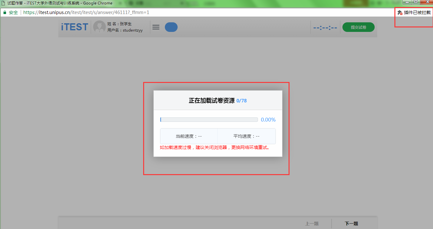Click the page icon in the title bar
Viewport: 433px width, 229px height.
coord(3,3)
